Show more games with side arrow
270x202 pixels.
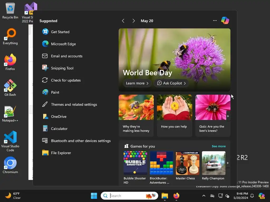tap(228, 163)
